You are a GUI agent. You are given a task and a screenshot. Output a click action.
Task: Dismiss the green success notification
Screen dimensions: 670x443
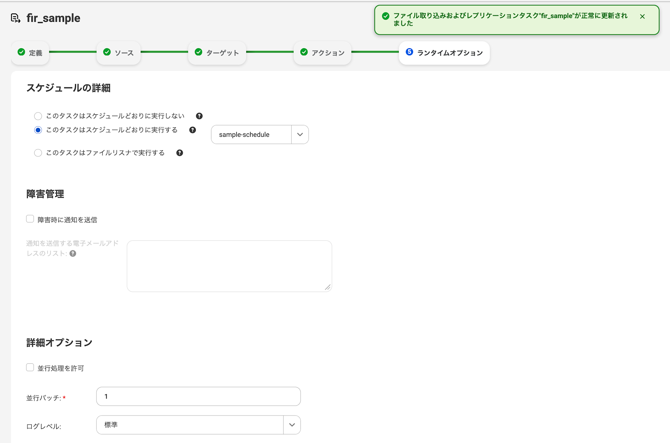point(642,16)
